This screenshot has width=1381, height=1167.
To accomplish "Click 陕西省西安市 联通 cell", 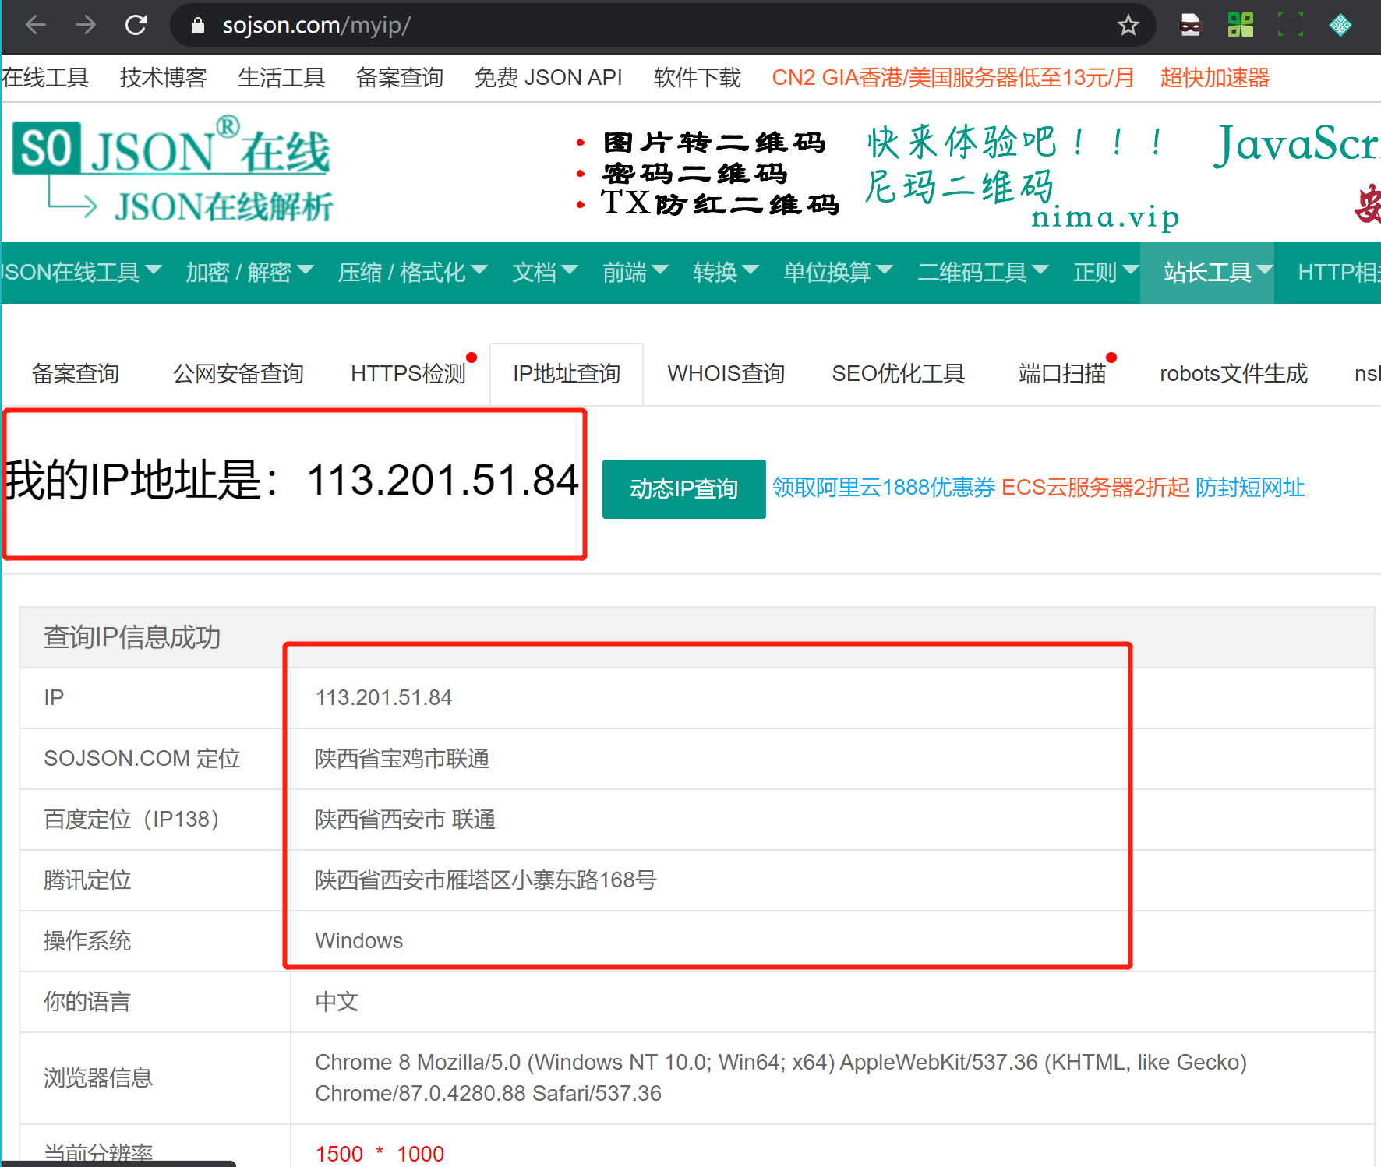I will (x=405, y=819).
